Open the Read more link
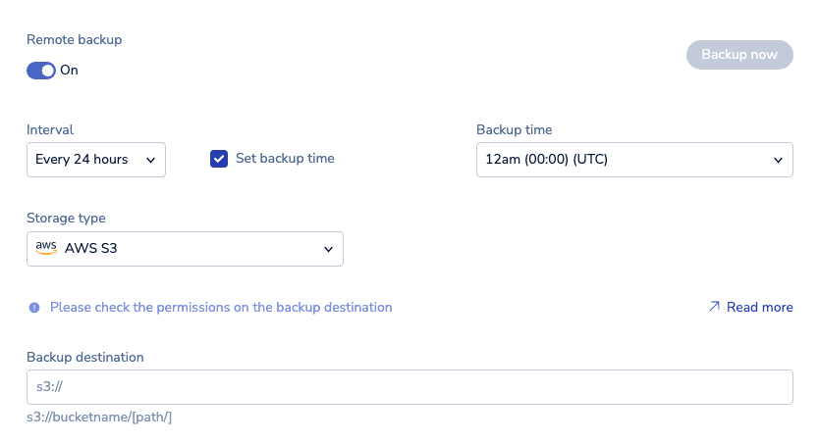The image size is (819, 443). (759, 308)
